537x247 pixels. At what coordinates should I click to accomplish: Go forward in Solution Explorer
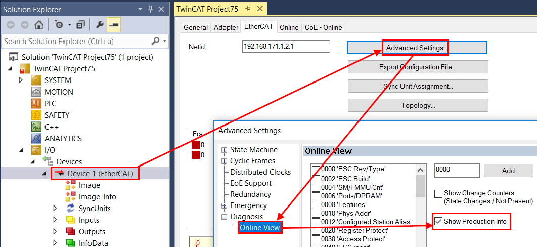pos(25,25)
